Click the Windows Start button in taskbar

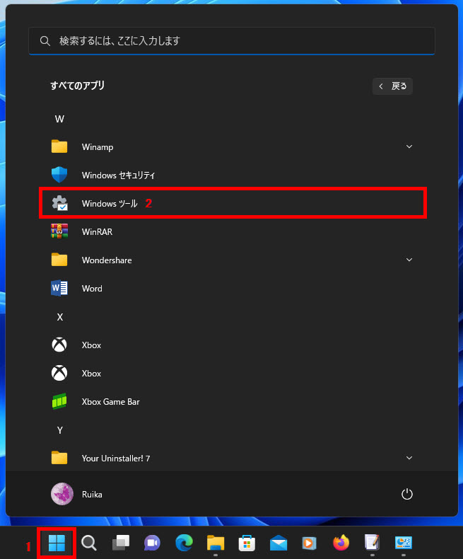point(57,543)
